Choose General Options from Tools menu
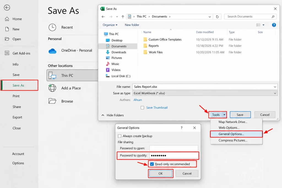Viewport: 282px width, 188px height. [236, 134]
